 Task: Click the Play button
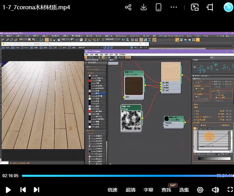coord(9,189)
